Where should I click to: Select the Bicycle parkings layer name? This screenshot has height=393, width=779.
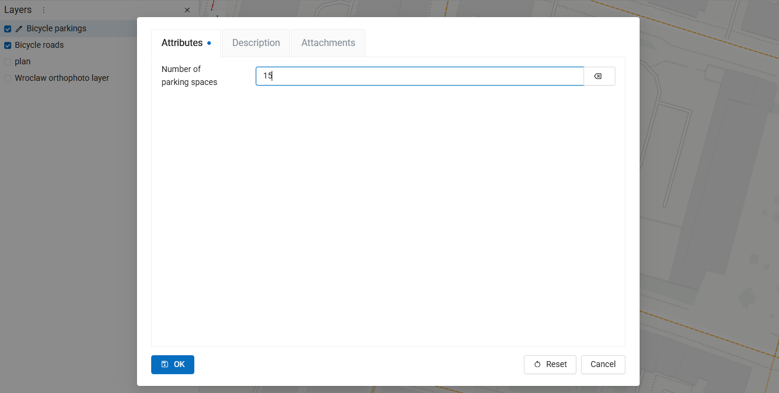56,29
